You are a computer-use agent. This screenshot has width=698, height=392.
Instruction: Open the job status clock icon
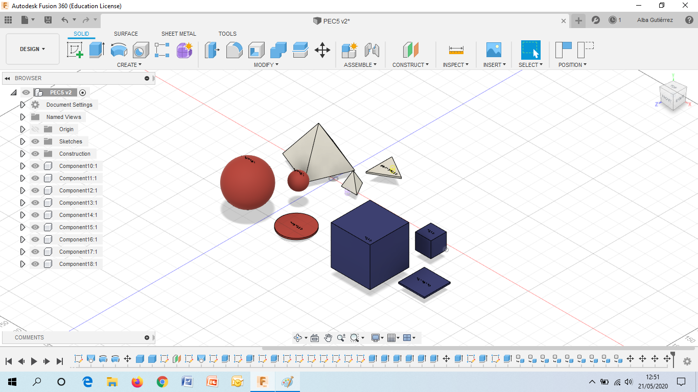tap(613, 20)
